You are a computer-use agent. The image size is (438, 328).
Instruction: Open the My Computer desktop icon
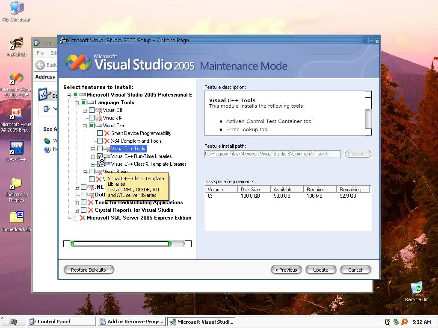pos(16,12)
